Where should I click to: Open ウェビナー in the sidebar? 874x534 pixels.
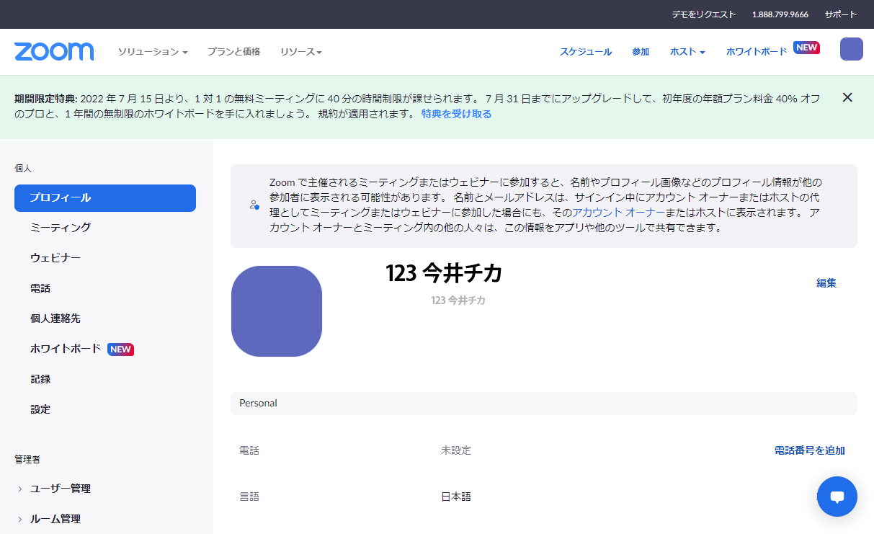[x=55, y=258]
